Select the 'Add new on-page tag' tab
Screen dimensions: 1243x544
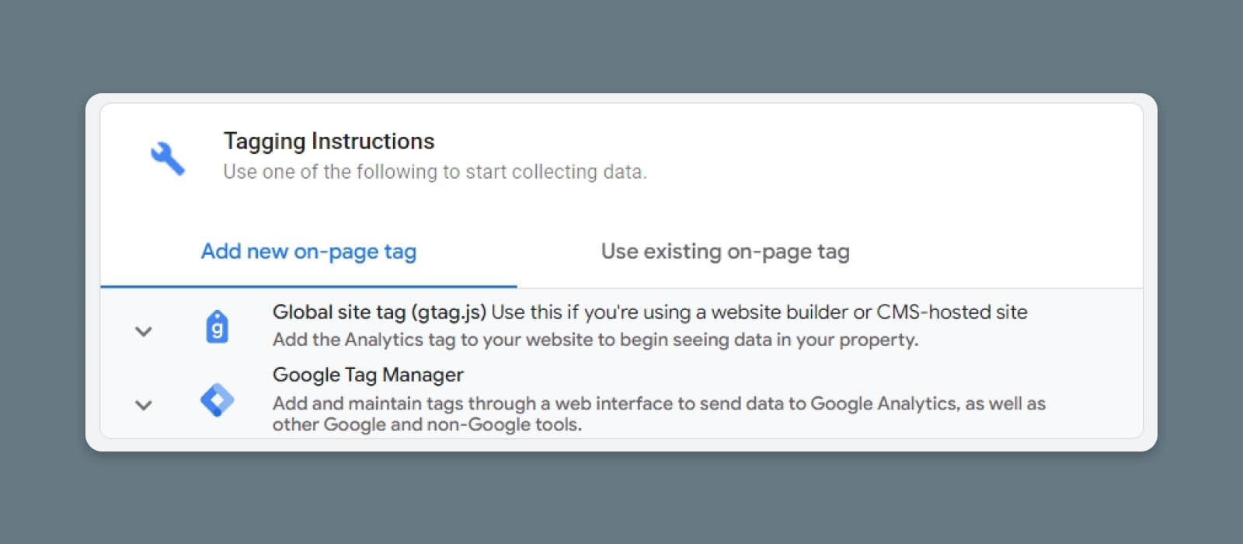tap(308, 252)
